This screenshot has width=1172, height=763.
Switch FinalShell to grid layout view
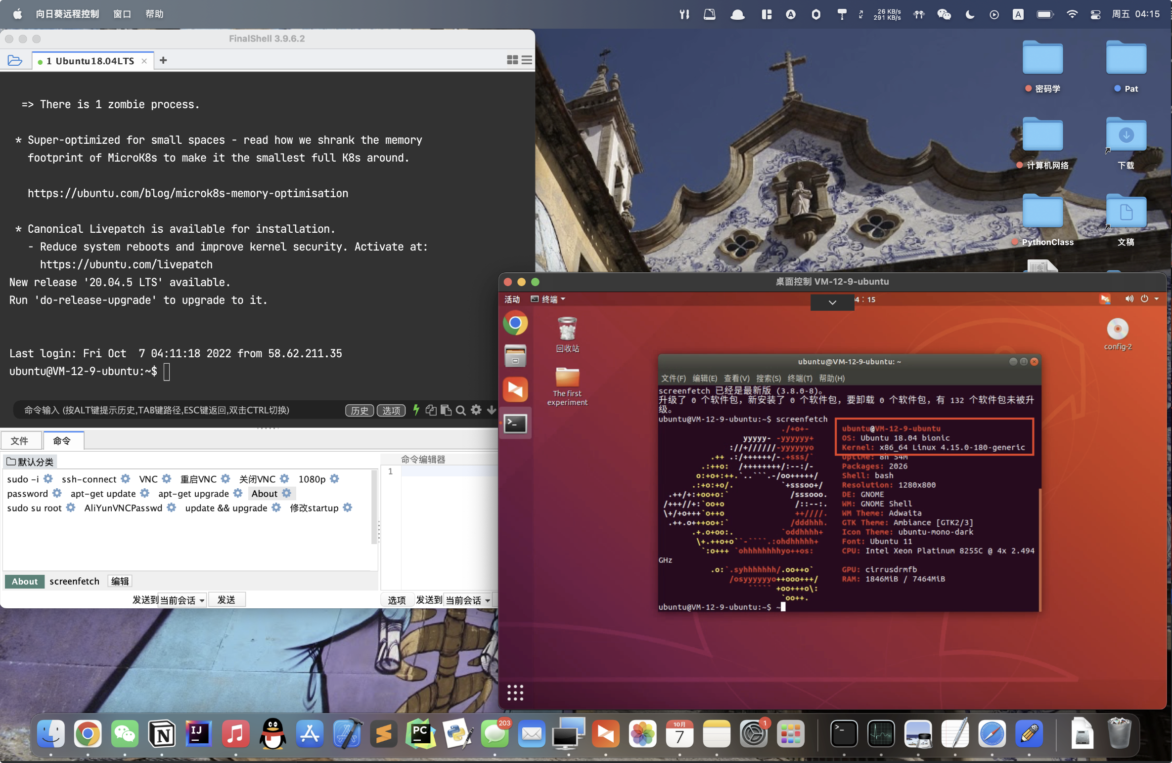pyautogui.click(x=512, y=60)
